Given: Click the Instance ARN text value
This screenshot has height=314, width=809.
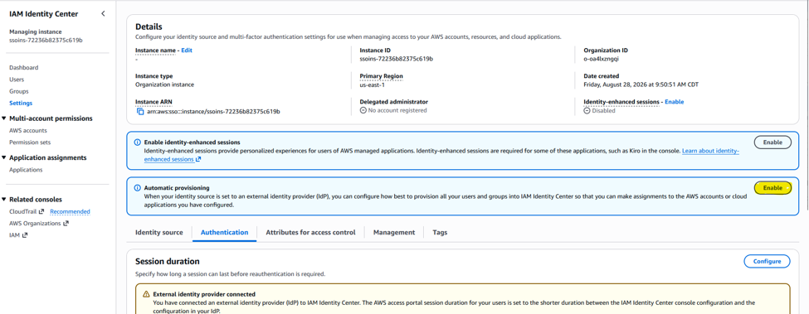Looking at the screenshot, I should 213,111.
